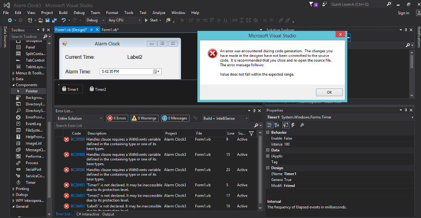Click the Save floppy disk icon
This screenshot has width=421, height=218.
48,20
